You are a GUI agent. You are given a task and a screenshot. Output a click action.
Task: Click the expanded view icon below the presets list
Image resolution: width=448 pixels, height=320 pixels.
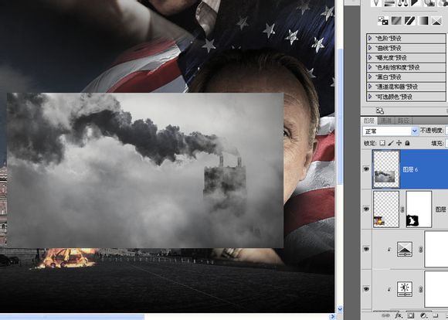380,111
